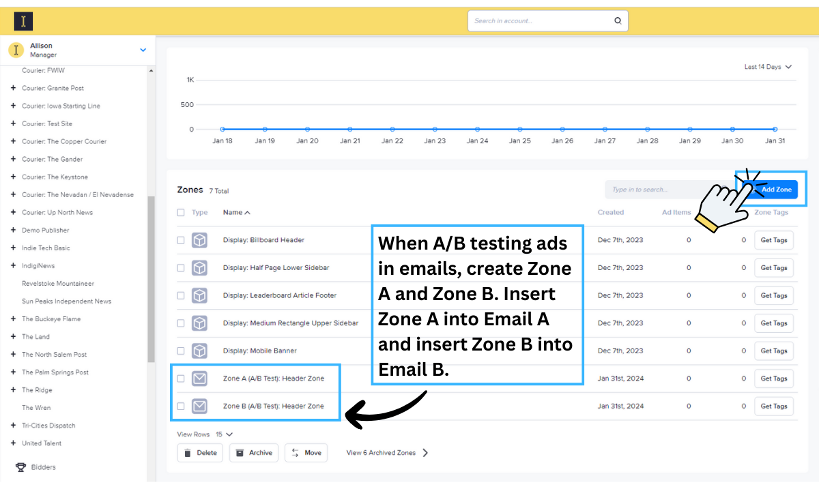Tick the Zone A (A/B Test) checkbox

(x=181, y=379)
